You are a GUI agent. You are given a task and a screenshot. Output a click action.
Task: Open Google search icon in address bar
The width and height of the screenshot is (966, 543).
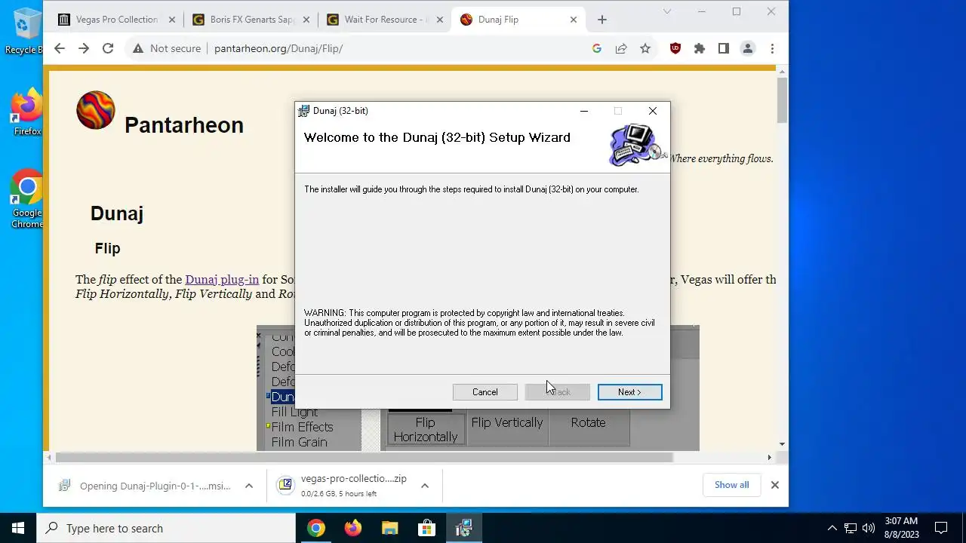point(597,48)
